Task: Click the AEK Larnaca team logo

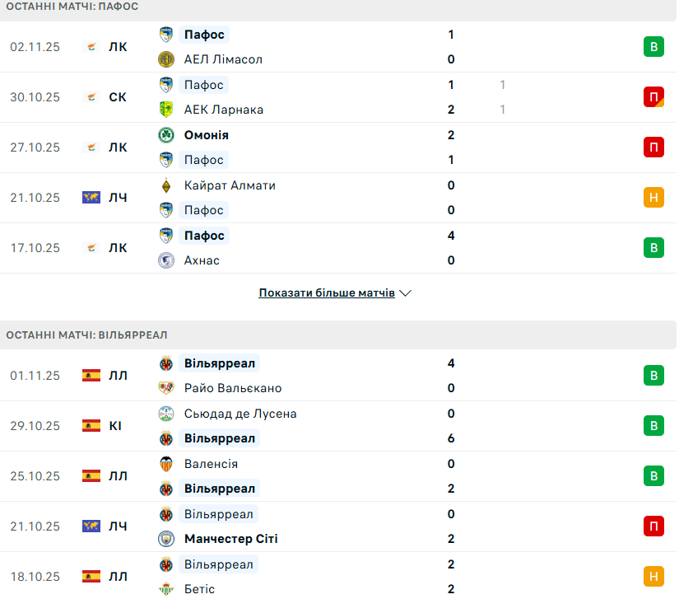Action: click(x=166, y=110)
